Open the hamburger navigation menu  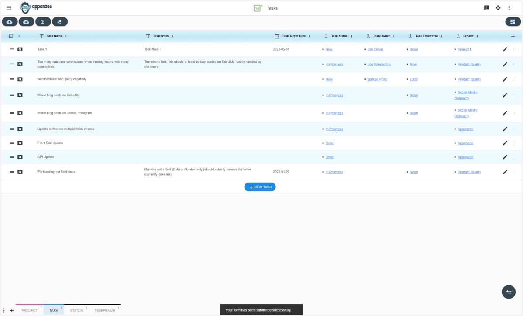click(9, 8)
